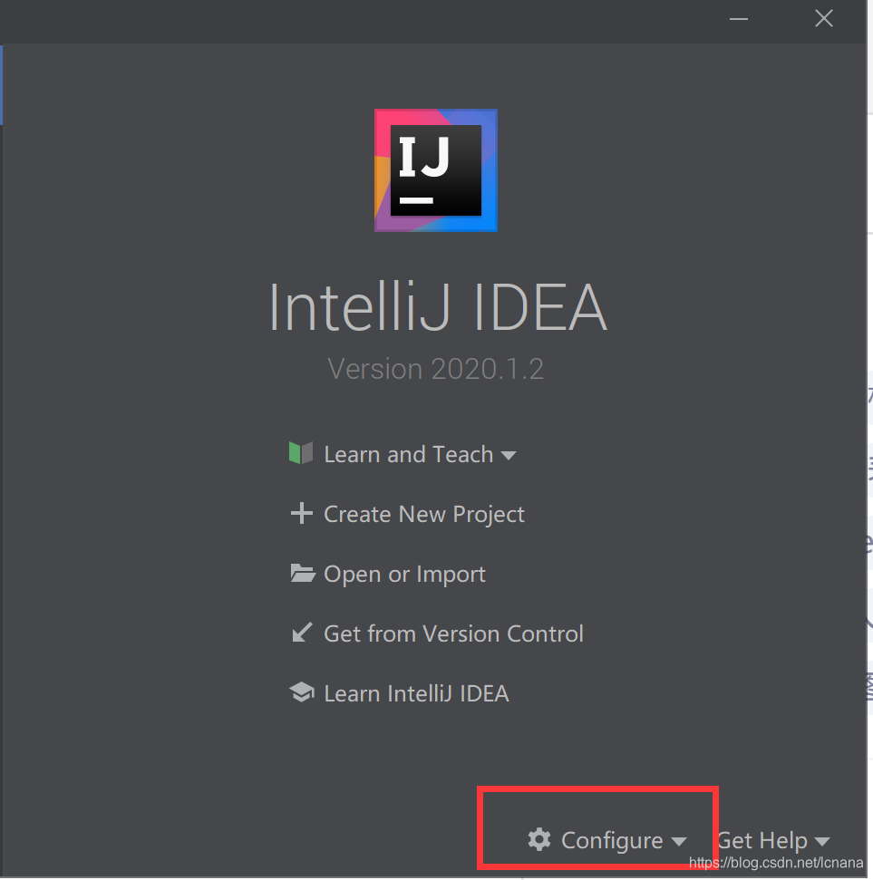Select the plus icon for Create New Project
873x880 pixels.
pos(301,513)
